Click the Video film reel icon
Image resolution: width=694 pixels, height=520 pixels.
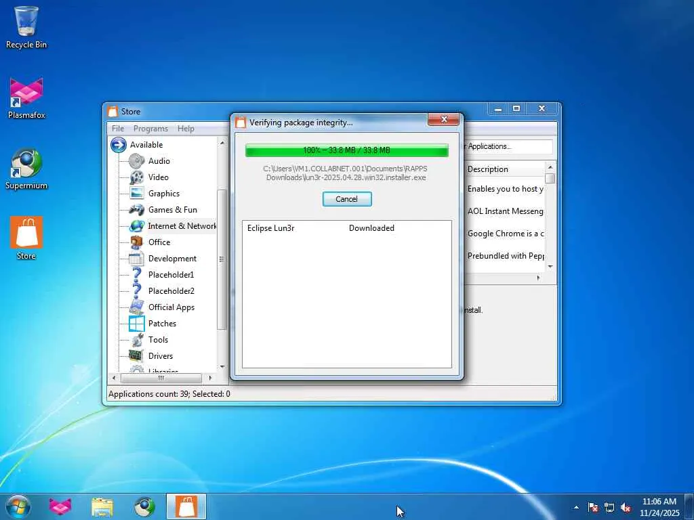(x=137, y=177)
